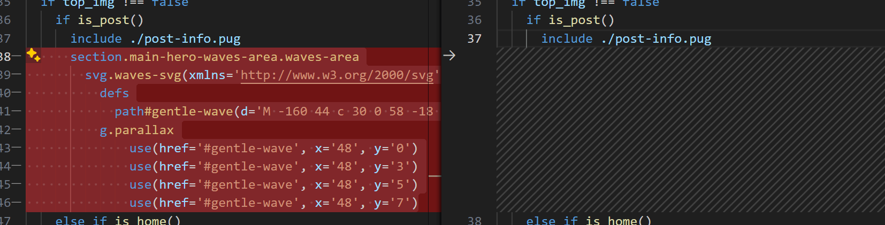Click 'include ./post-info.pug' in left pane
This screenshot has height=225, width=885.
click(155, 39)
